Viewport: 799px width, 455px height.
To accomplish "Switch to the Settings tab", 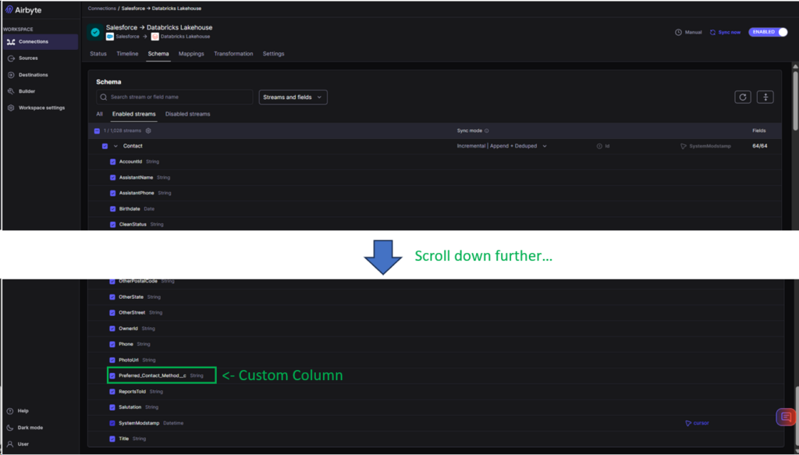I will (274, 54).
